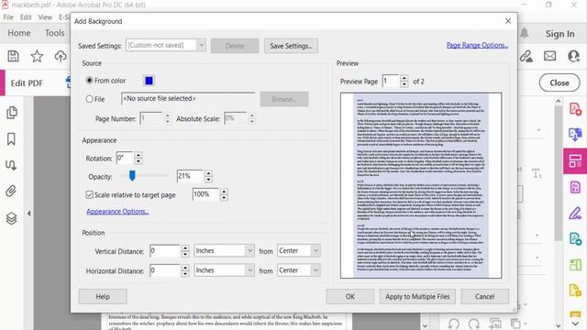Close the Edit PDF toolbar with Close button
This screenshot has height=330, width=587.
click(559, 83)
